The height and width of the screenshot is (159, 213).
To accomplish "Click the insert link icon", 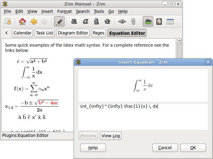I will pos(122,21).
